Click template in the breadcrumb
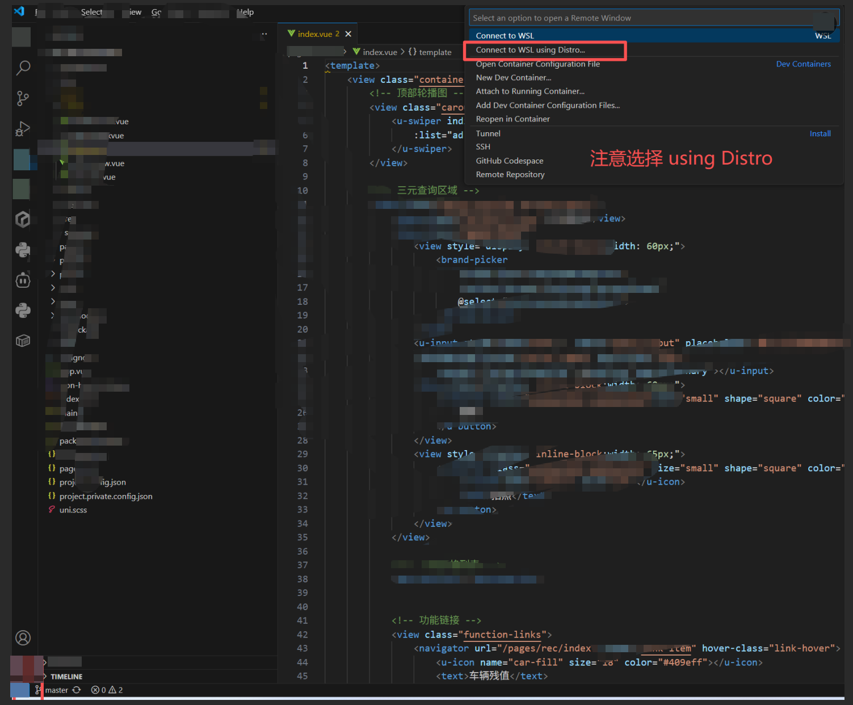The image size is (853, 705). coord(430,52)
